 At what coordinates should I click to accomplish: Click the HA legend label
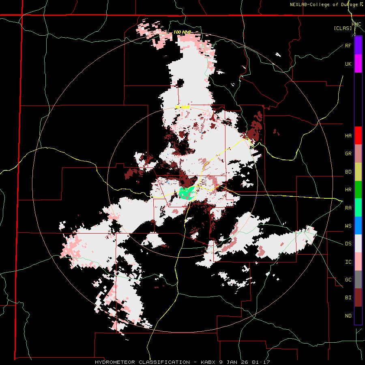[348, 136]
